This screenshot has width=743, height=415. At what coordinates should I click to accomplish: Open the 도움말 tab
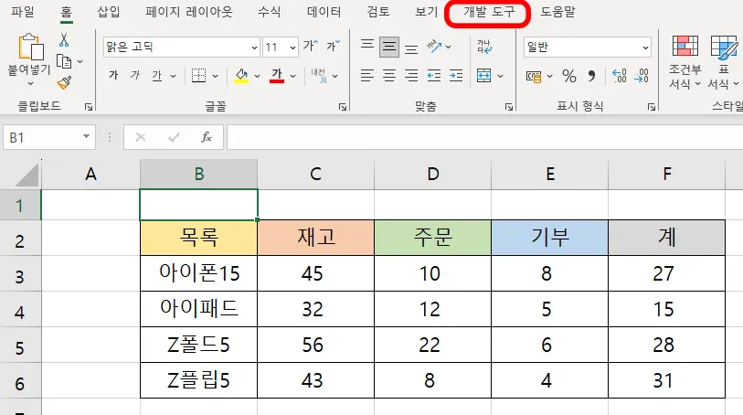pos(557,11)
